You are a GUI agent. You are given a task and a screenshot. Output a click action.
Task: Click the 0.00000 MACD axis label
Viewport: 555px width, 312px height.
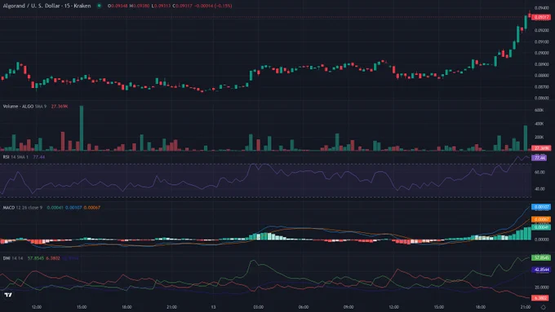pyautogui.click(x=542, y=239)
